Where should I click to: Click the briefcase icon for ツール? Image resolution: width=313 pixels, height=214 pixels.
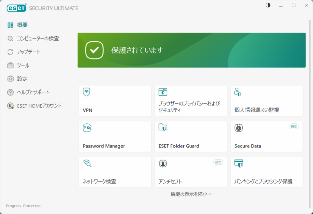point(10,66)
